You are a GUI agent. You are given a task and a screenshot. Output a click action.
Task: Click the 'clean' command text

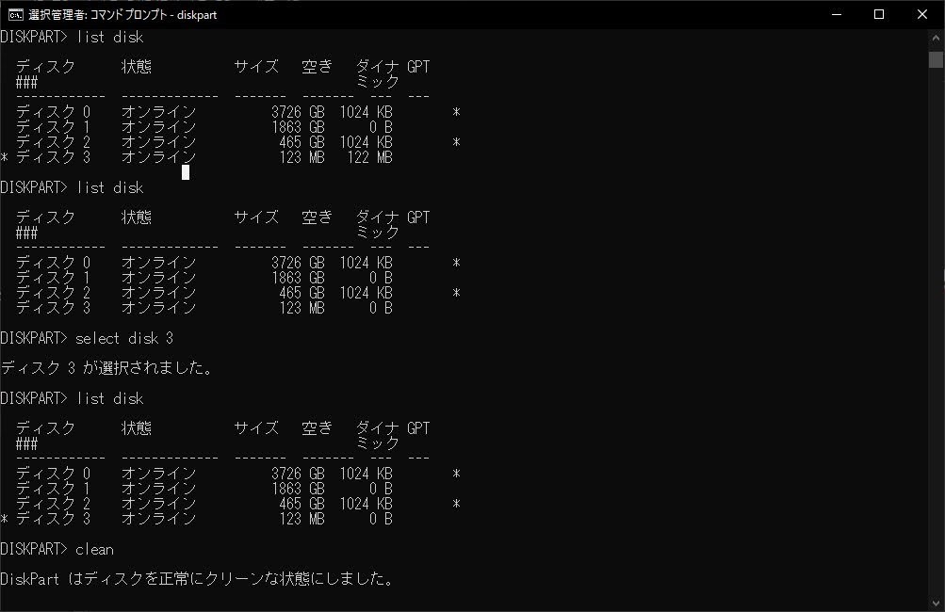(94, 549)
